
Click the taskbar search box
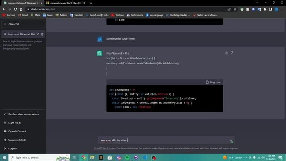[x=39, y=157]
